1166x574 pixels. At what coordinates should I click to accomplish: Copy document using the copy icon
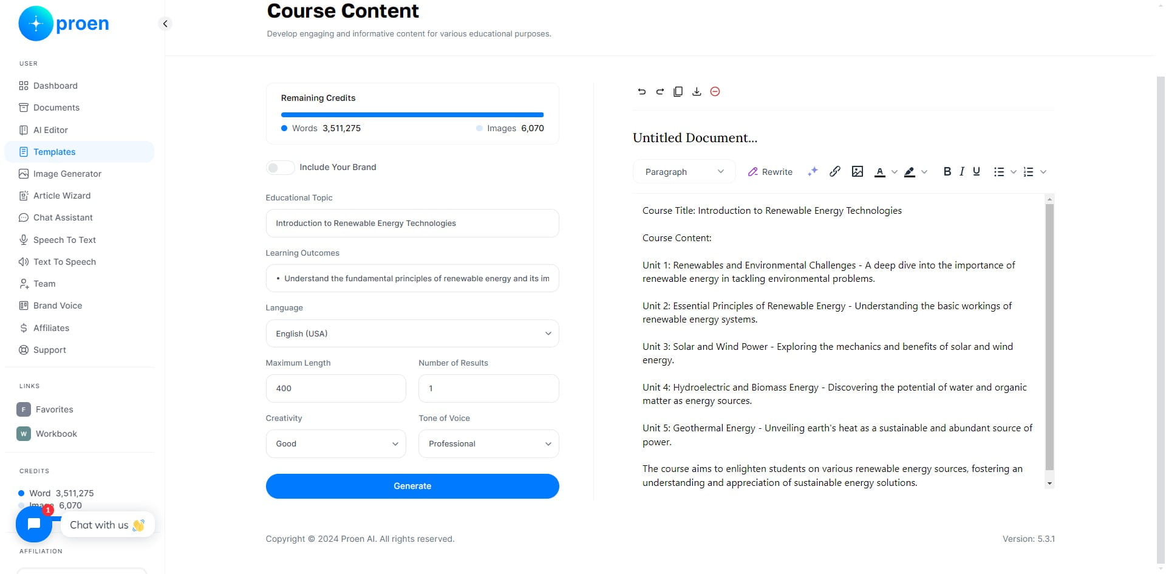(678, 92)
